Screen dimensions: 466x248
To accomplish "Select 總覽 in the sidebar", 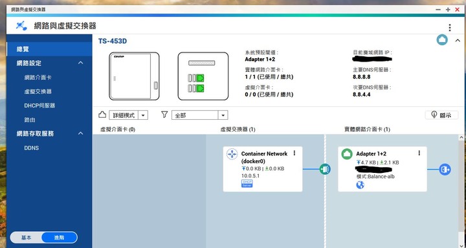I will coord(49,49).
